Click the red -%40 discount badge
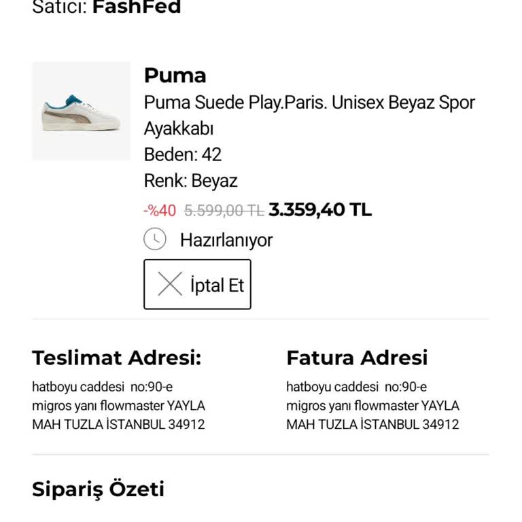This screenshot has width=522, height=522. 160,210
